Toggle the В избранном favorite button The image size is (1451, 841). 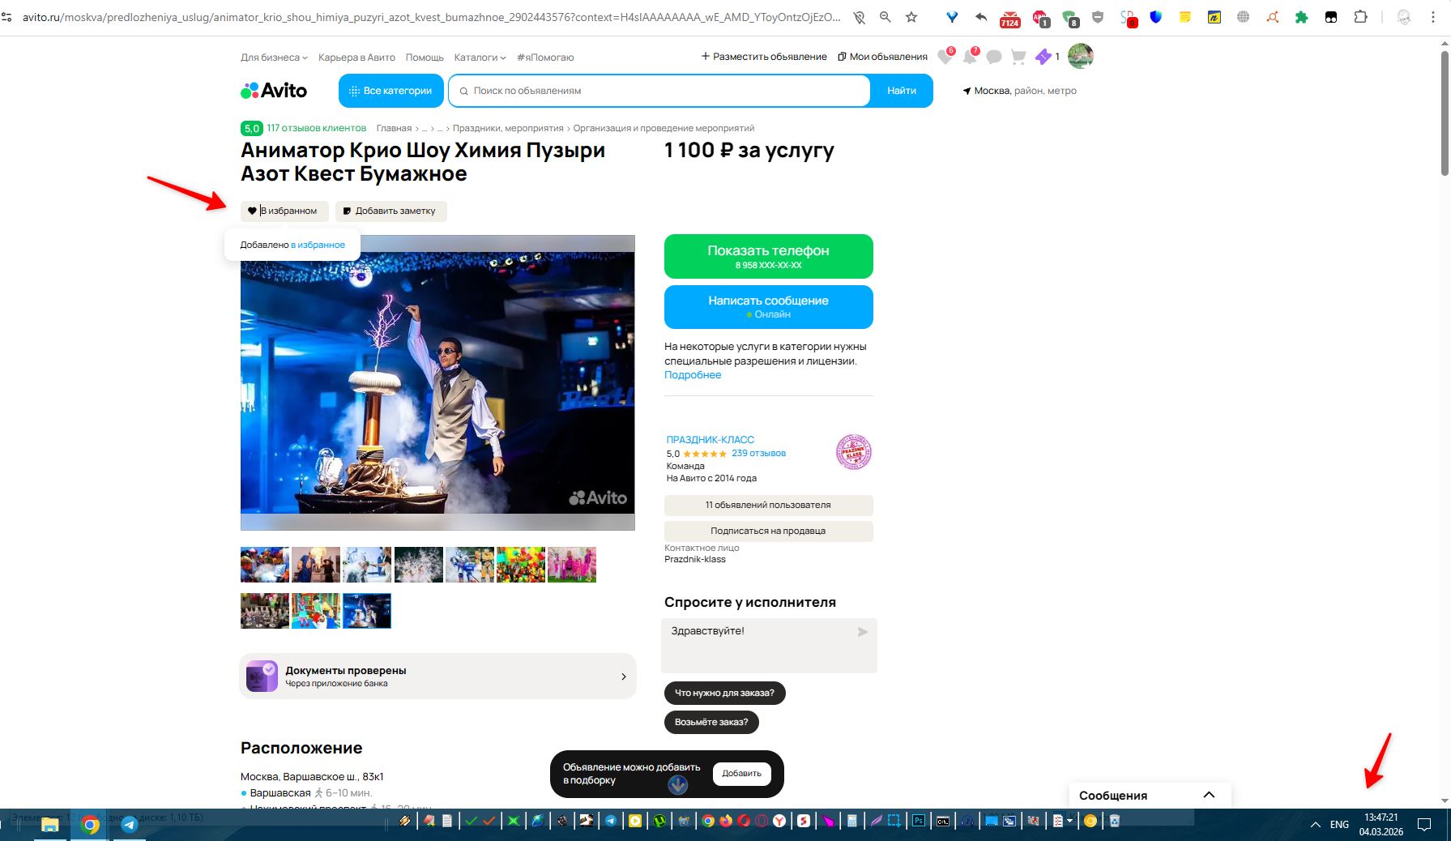point(284,211)
